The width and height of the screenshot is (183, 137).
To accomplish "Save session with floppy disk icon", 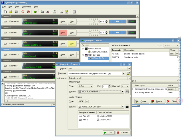I will [16, 12].
